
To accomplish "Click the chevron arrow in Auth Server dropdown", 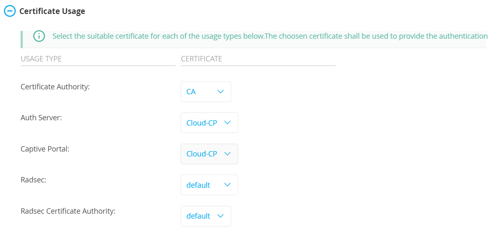I will (228, 123).
